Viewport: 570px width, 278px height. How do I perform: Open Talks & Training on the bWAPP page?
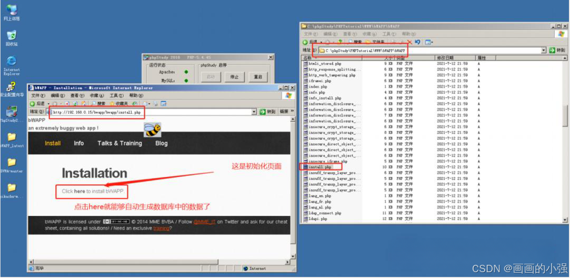click(x=119, y=143)
